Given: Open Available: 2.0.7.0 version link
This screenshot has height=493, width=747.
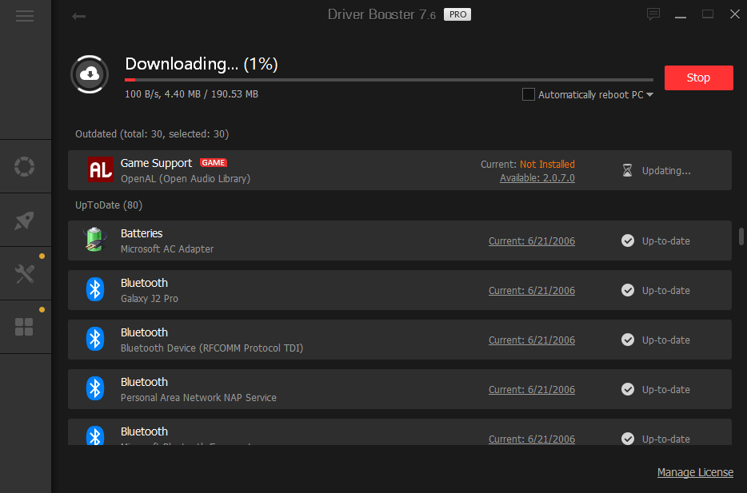Looking at the screenshot, I should pos(537,178).
